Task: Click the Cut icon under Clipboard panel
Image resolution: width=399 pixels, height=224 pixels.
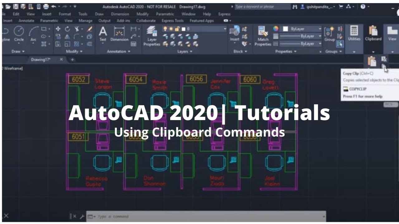Action: pos(384,59)
